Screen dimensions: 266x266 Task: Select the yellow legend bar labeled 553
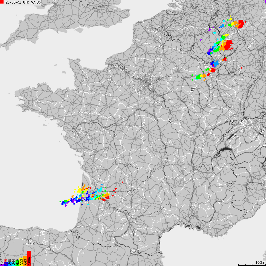tap(21, 261)
